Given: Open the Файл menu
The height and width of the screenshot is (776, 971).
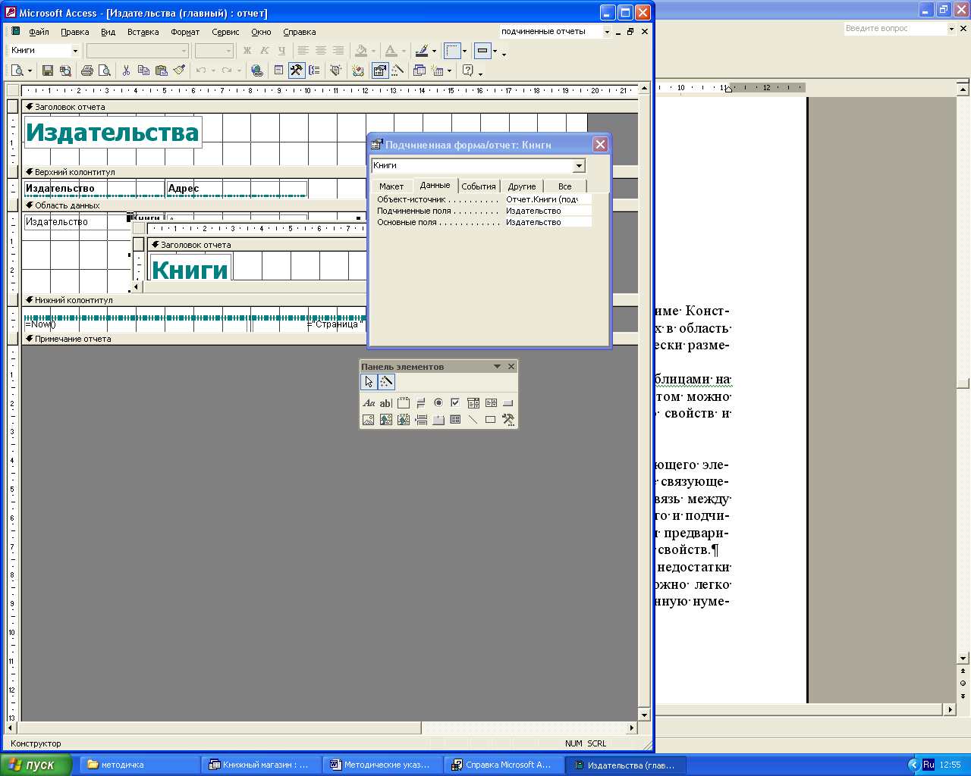Looking at the screenshot, I should click(39, 32).
